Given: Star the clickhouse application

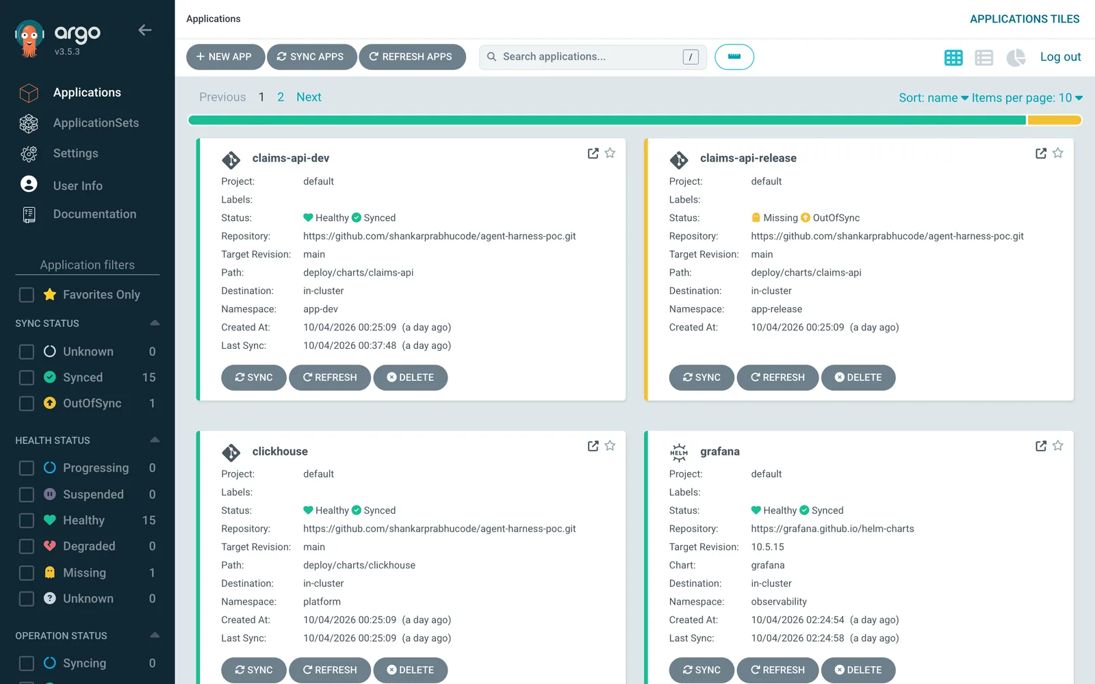Looking at the screenshot, I should click(x=610, y=446).
